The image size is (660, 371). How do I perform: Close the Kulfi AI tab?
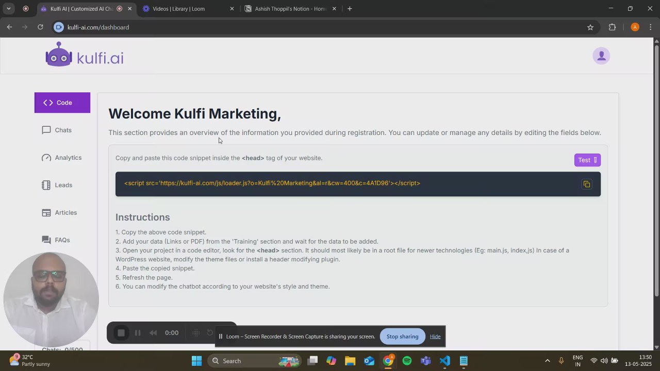pyautogui.click(x=129, y=9)
